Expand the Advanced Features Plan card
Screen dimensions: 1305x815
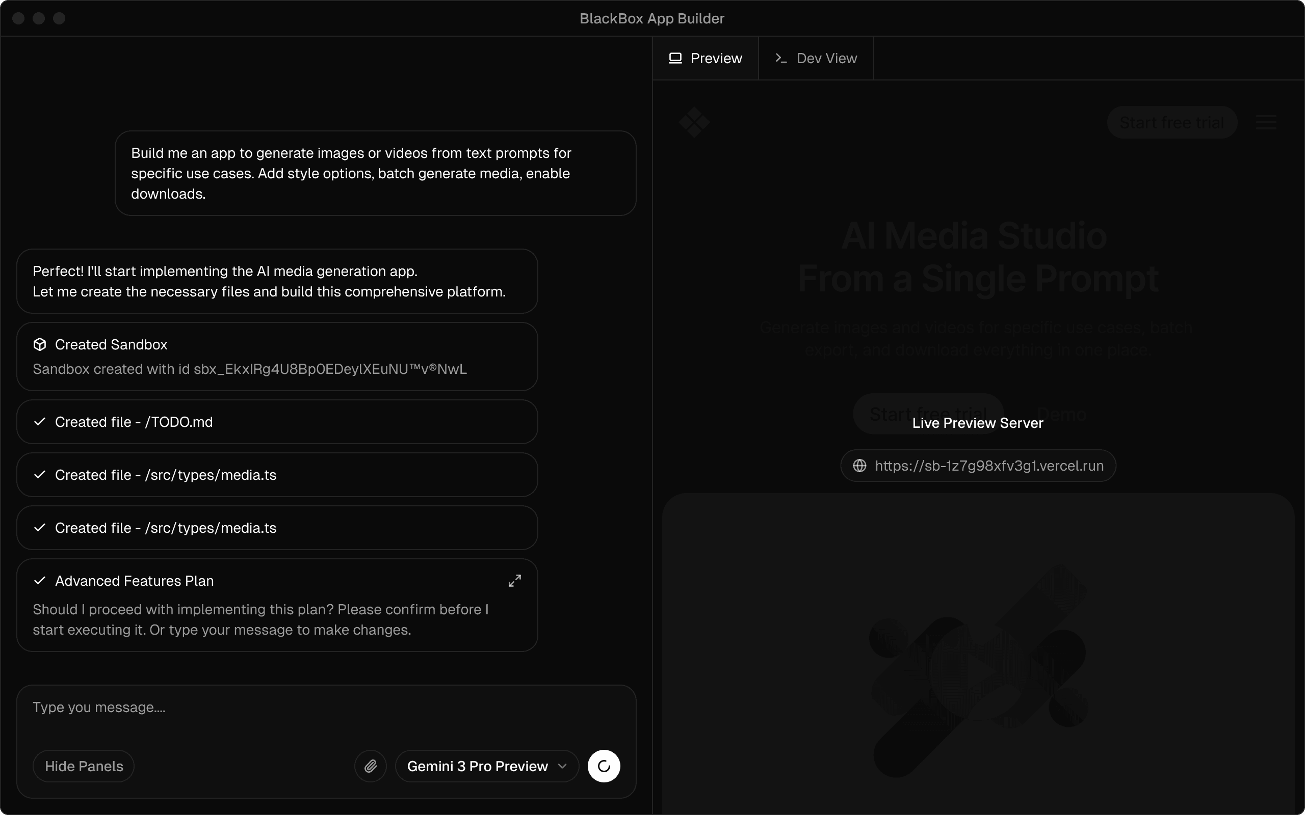(x=514, y=581)
